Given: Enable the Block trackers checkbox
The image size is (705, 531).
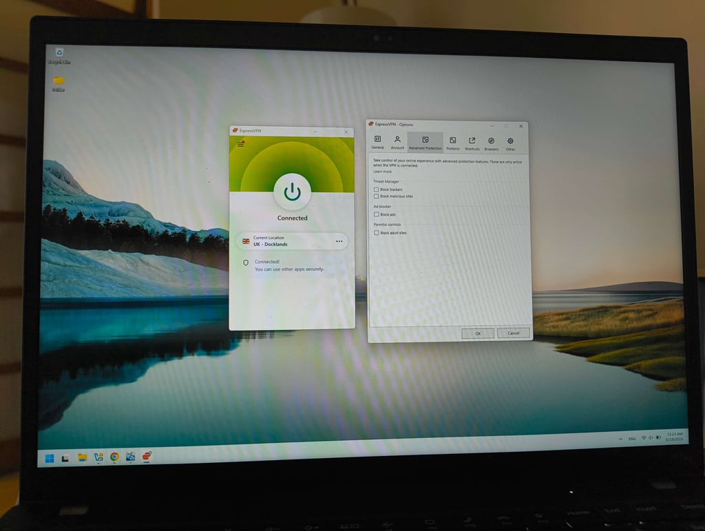Looking at the screenshot, I should 377,189.
